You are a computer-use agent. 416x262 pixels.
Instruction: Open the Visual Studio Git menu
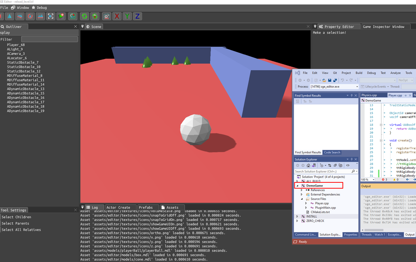(x=335, y=73)
